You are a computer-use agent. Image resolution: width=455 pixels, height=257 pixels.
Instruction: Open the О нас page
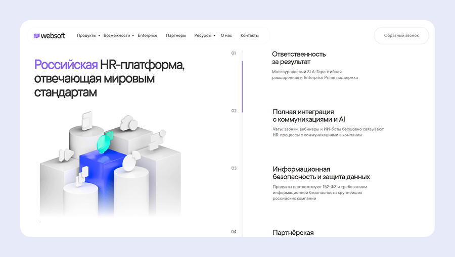[226, 36]
